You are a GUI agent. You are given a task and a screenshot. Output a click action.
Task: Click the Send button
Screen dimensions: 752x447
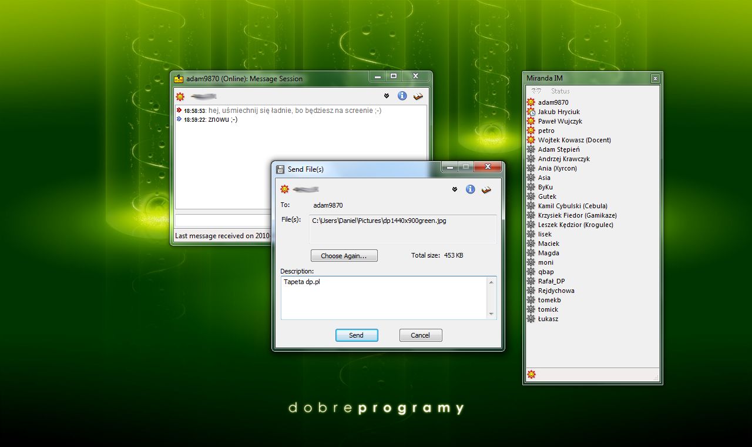point(357,335)
